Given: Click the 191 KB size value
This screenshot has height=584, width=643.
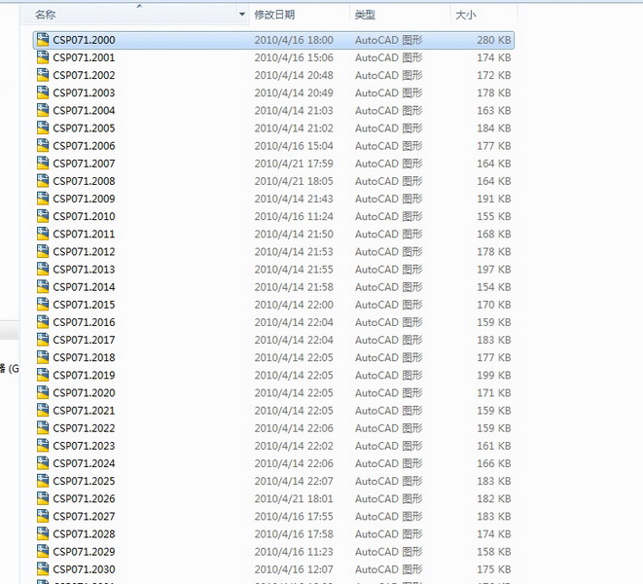Looking at the screenshot, I should (494, 199).
